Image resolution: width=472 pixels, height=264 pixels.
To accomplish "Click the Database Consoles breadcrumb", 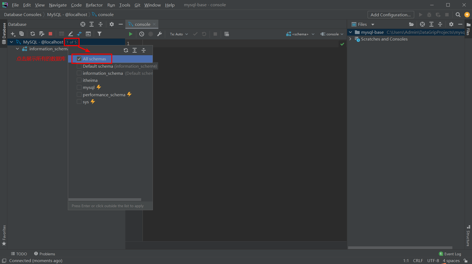I will 23,15.
